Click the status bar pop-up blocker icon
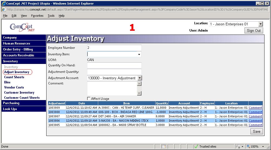 pos(164,146)
